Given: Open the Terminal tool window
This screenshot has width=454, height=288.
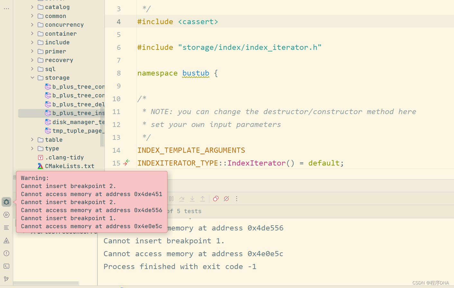Looking at the screenshot, I should (6, 266).
